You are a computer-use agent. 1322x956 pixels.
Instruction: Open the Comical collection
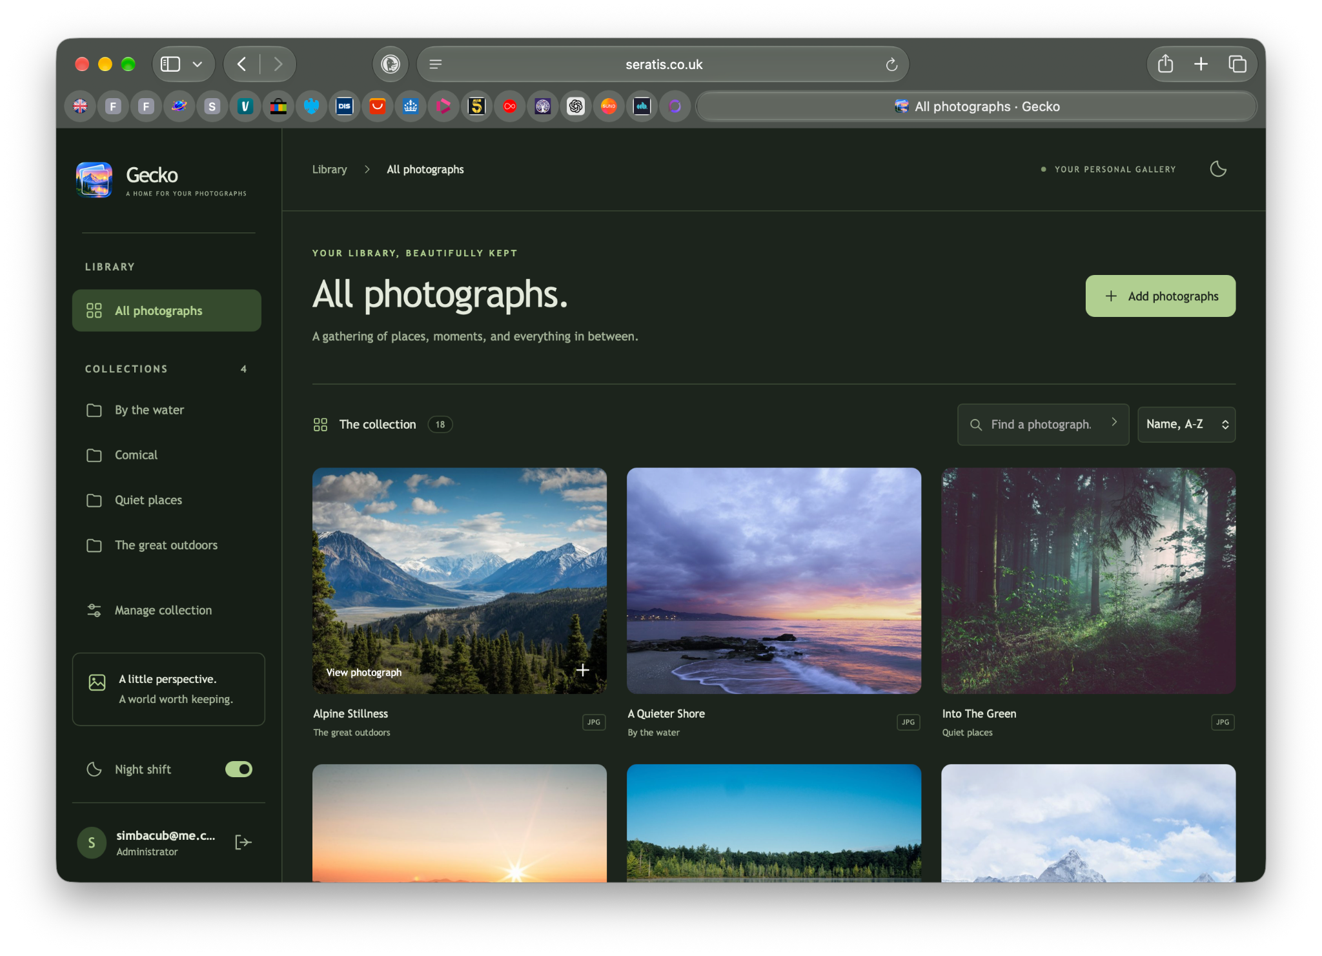pyautogui.click(x=167, y=455)
